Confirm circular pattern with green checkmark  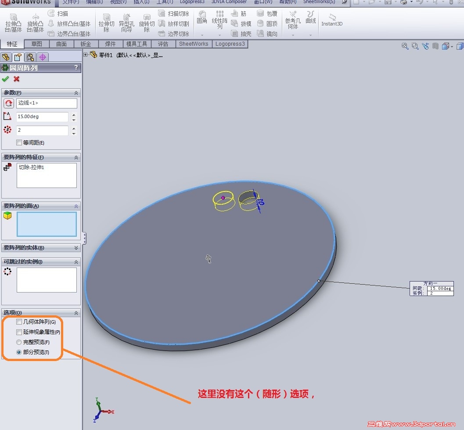tap(5, 79)
